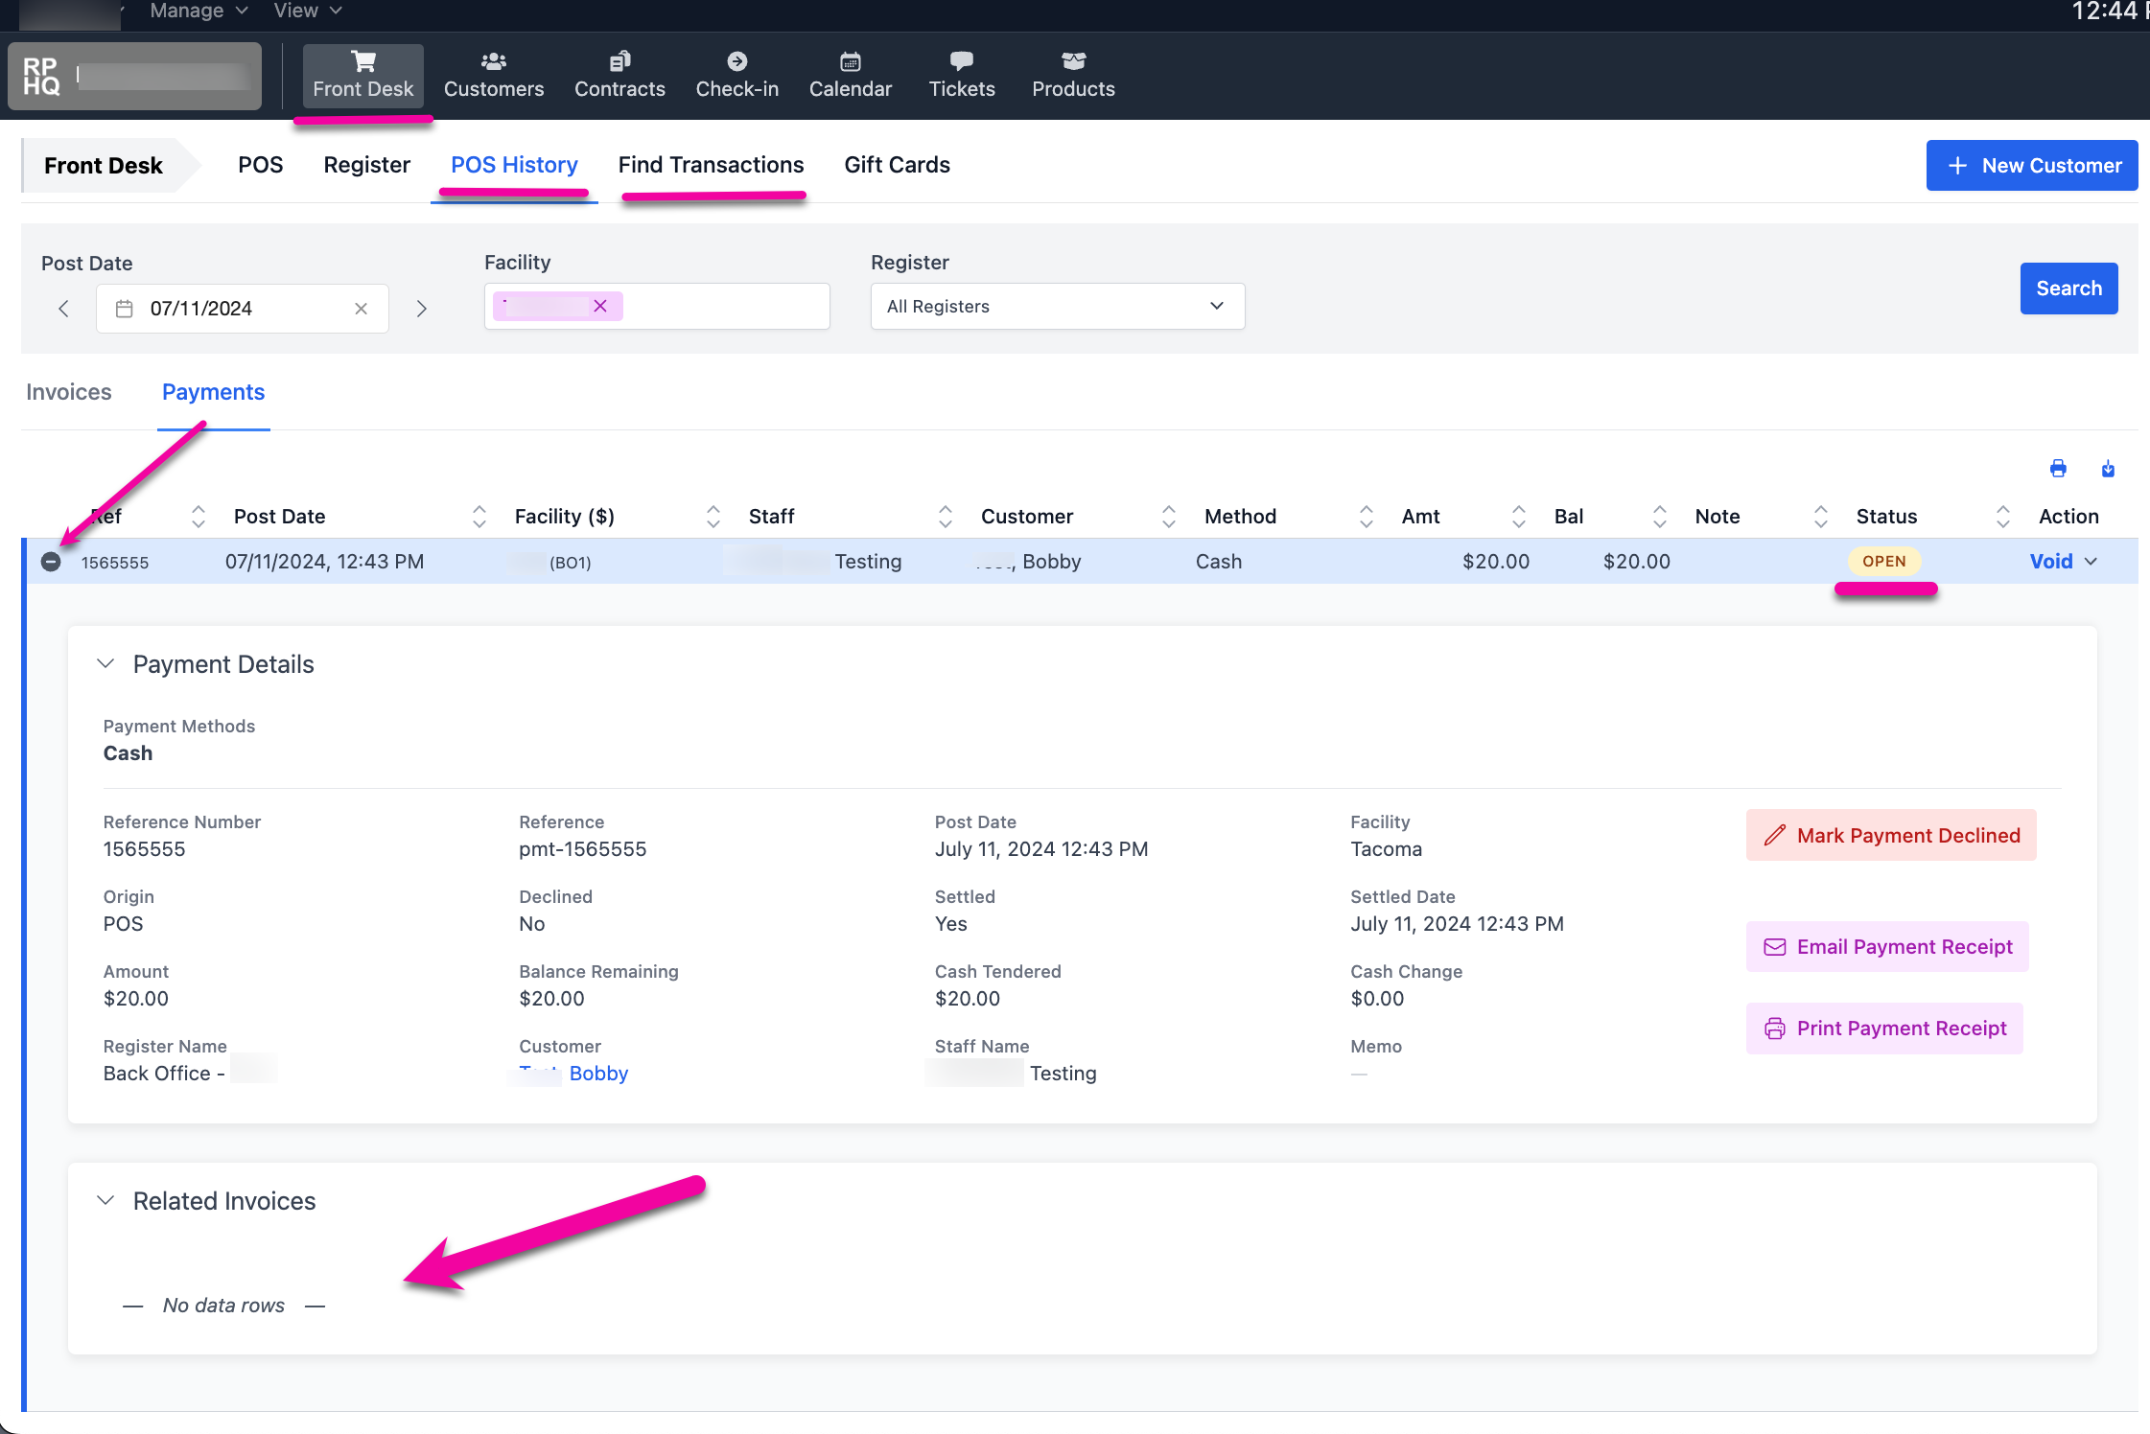Viewport: 2150px width, 1434px height.
Task: Click the Front Desk breadcrumb
Action: pyautogui.click(x=104, y=166)
